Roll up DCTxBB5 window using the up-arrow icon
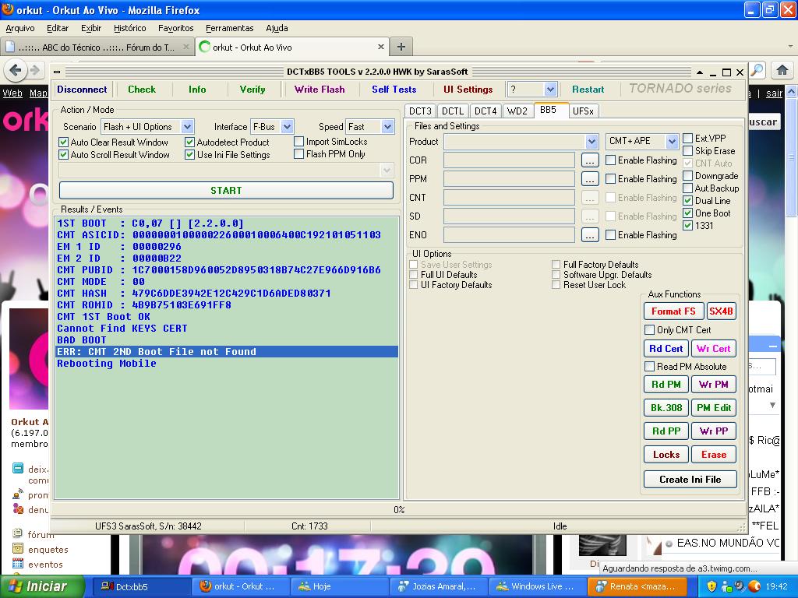This screenshot has width=798, height=598. (x=700, y=72)
